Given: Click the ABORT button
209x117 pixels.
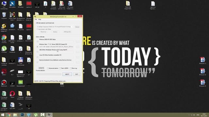Looking at the screenshot, I should point(67,74).
